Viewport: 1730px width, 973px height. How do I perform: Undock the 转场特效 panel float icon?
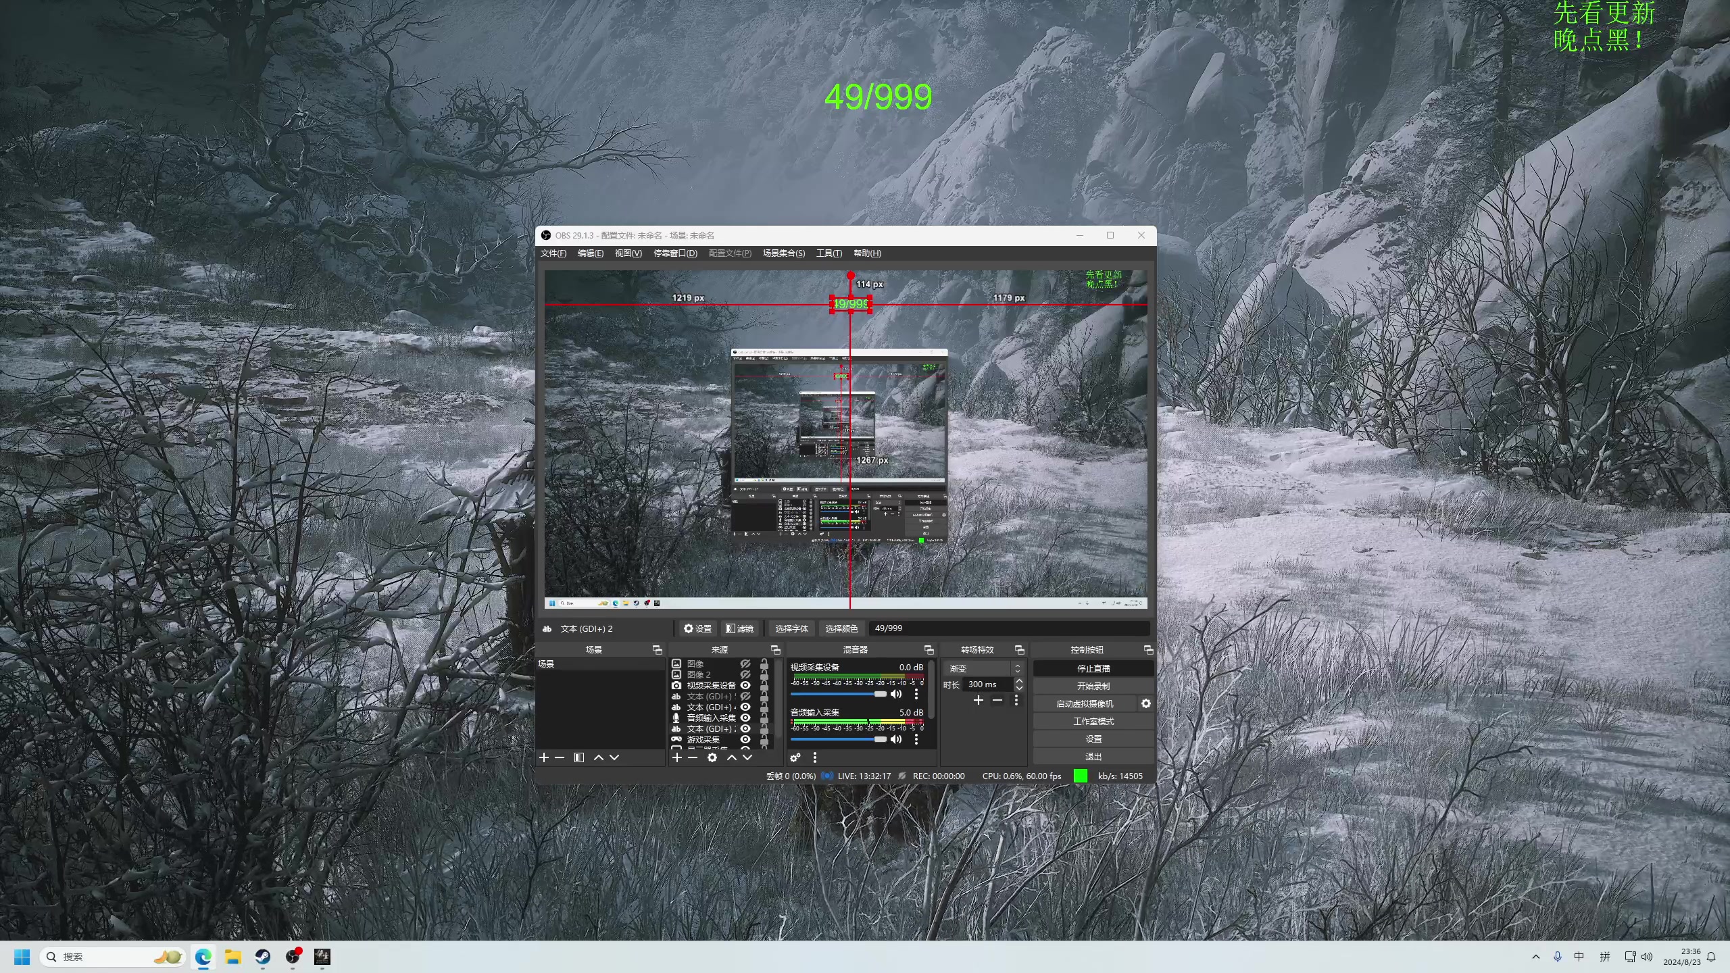tap(1020, 649)
